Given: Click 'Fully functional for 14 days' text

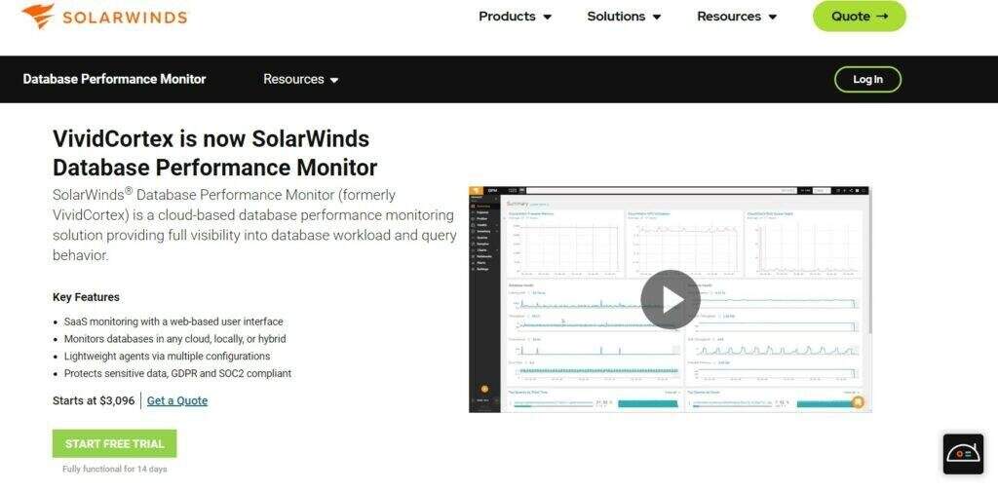Looking at the screenshot, I should point(115,470).
